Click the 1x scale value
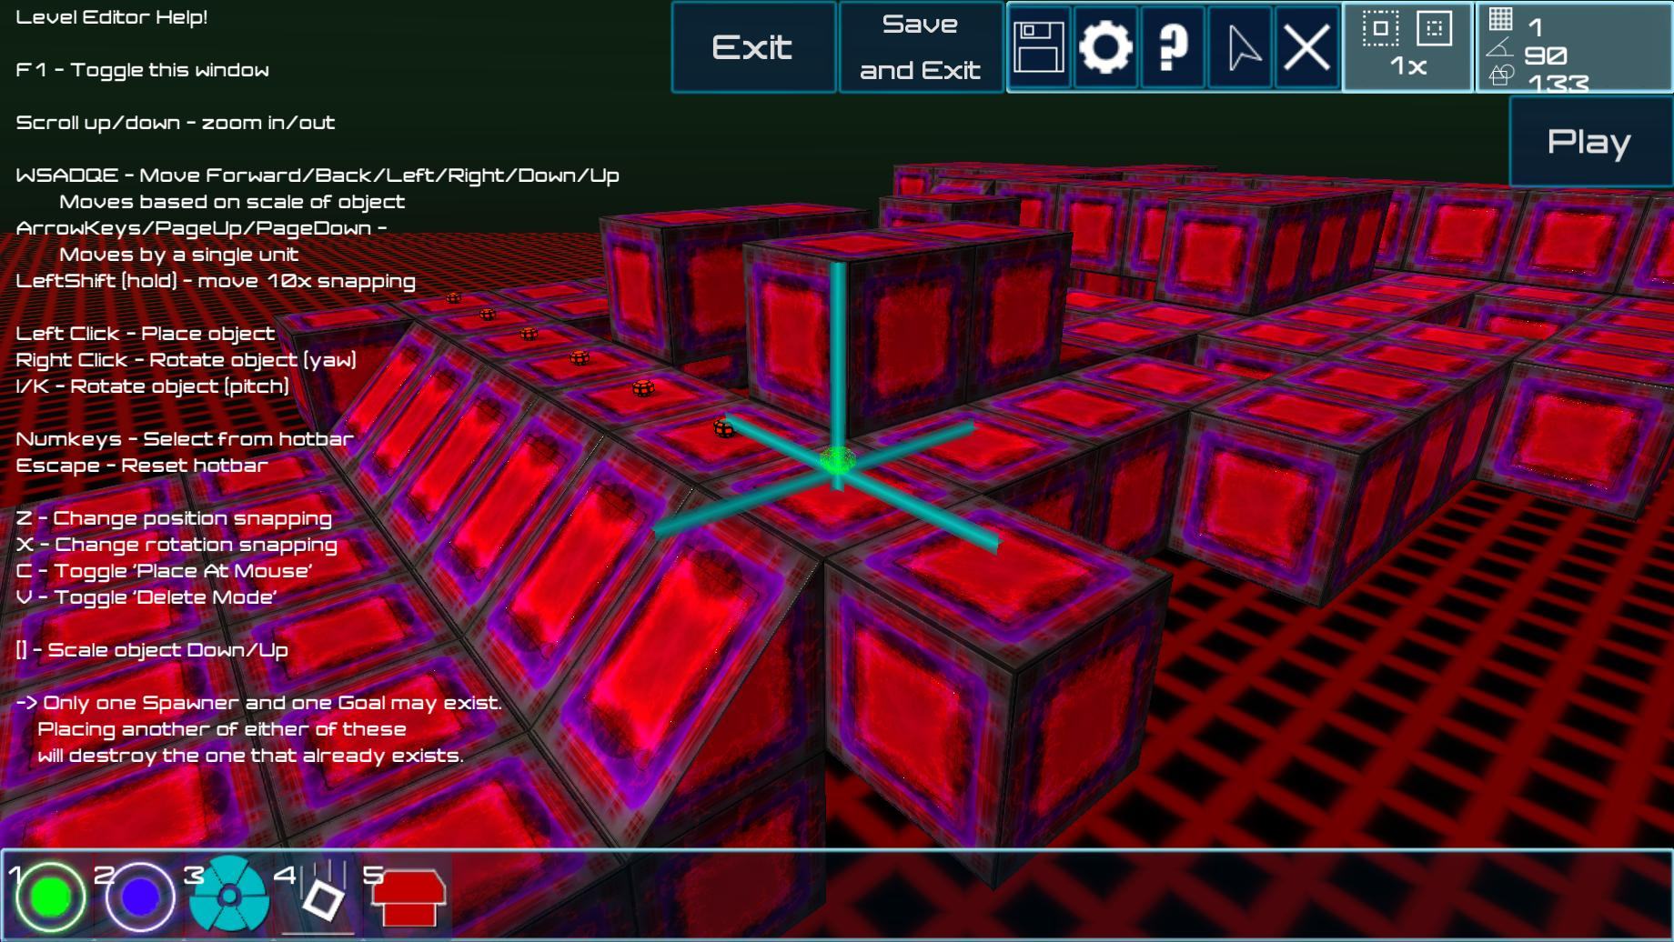This screenshot has width=1674, height=942. point(1407,66)
